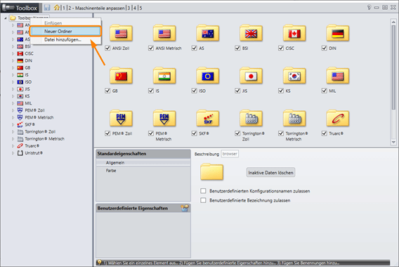Open the JIS Japanese standard folder
The width and height of the screenshot is (399, 267).
(x=251, y=76)
